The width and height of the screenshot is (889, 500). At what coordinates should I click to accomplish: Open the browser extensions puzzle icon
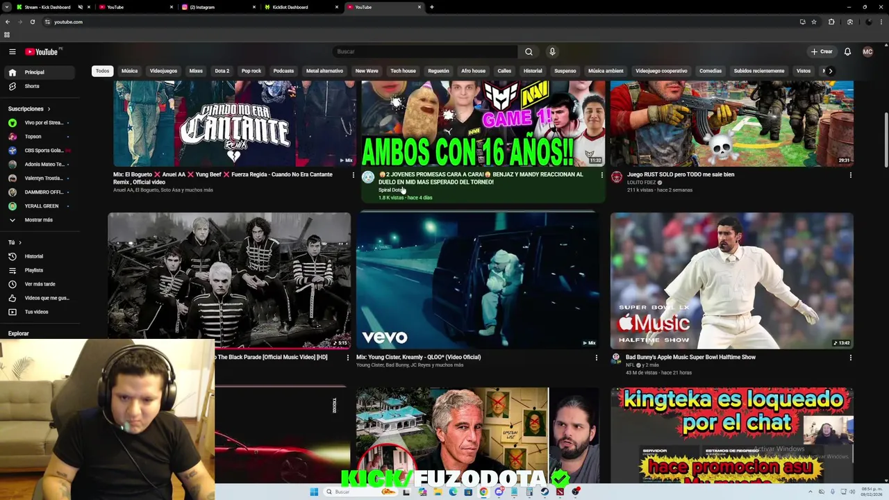point(831,22)
